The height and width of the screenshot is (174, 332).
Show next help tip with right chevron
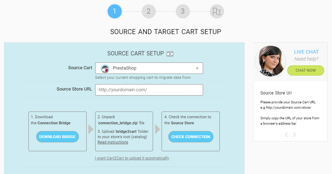294,135
